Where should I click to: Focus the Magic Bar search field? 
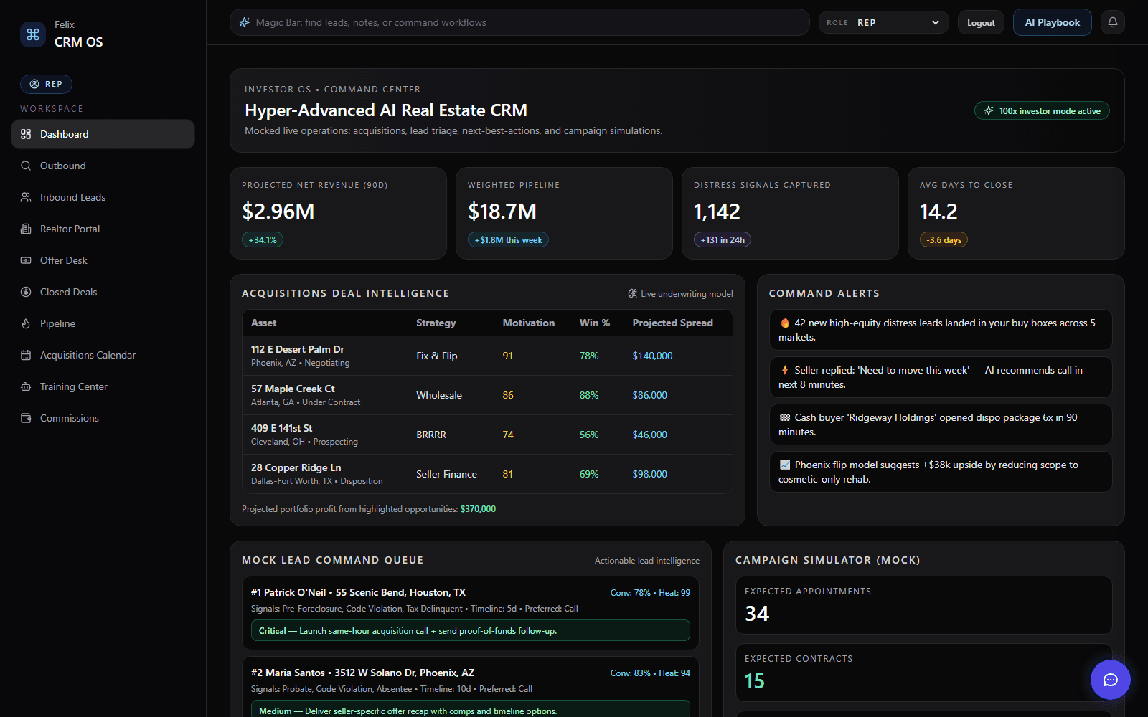tap(519, 22)
